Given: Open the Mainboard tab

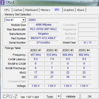Looking at the screenshot, I should [x=31, y=10].
